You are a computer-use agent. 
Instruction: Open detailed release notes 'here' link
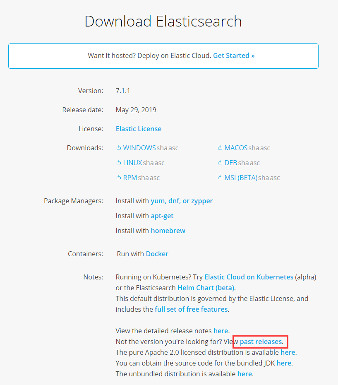click(221, 331)
